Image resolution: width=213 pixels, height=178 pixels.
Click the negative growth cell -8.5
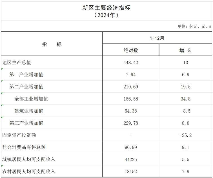185,111
